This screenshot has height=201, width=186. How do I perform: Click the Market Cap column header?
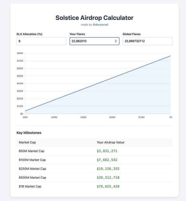pos(27,142)
